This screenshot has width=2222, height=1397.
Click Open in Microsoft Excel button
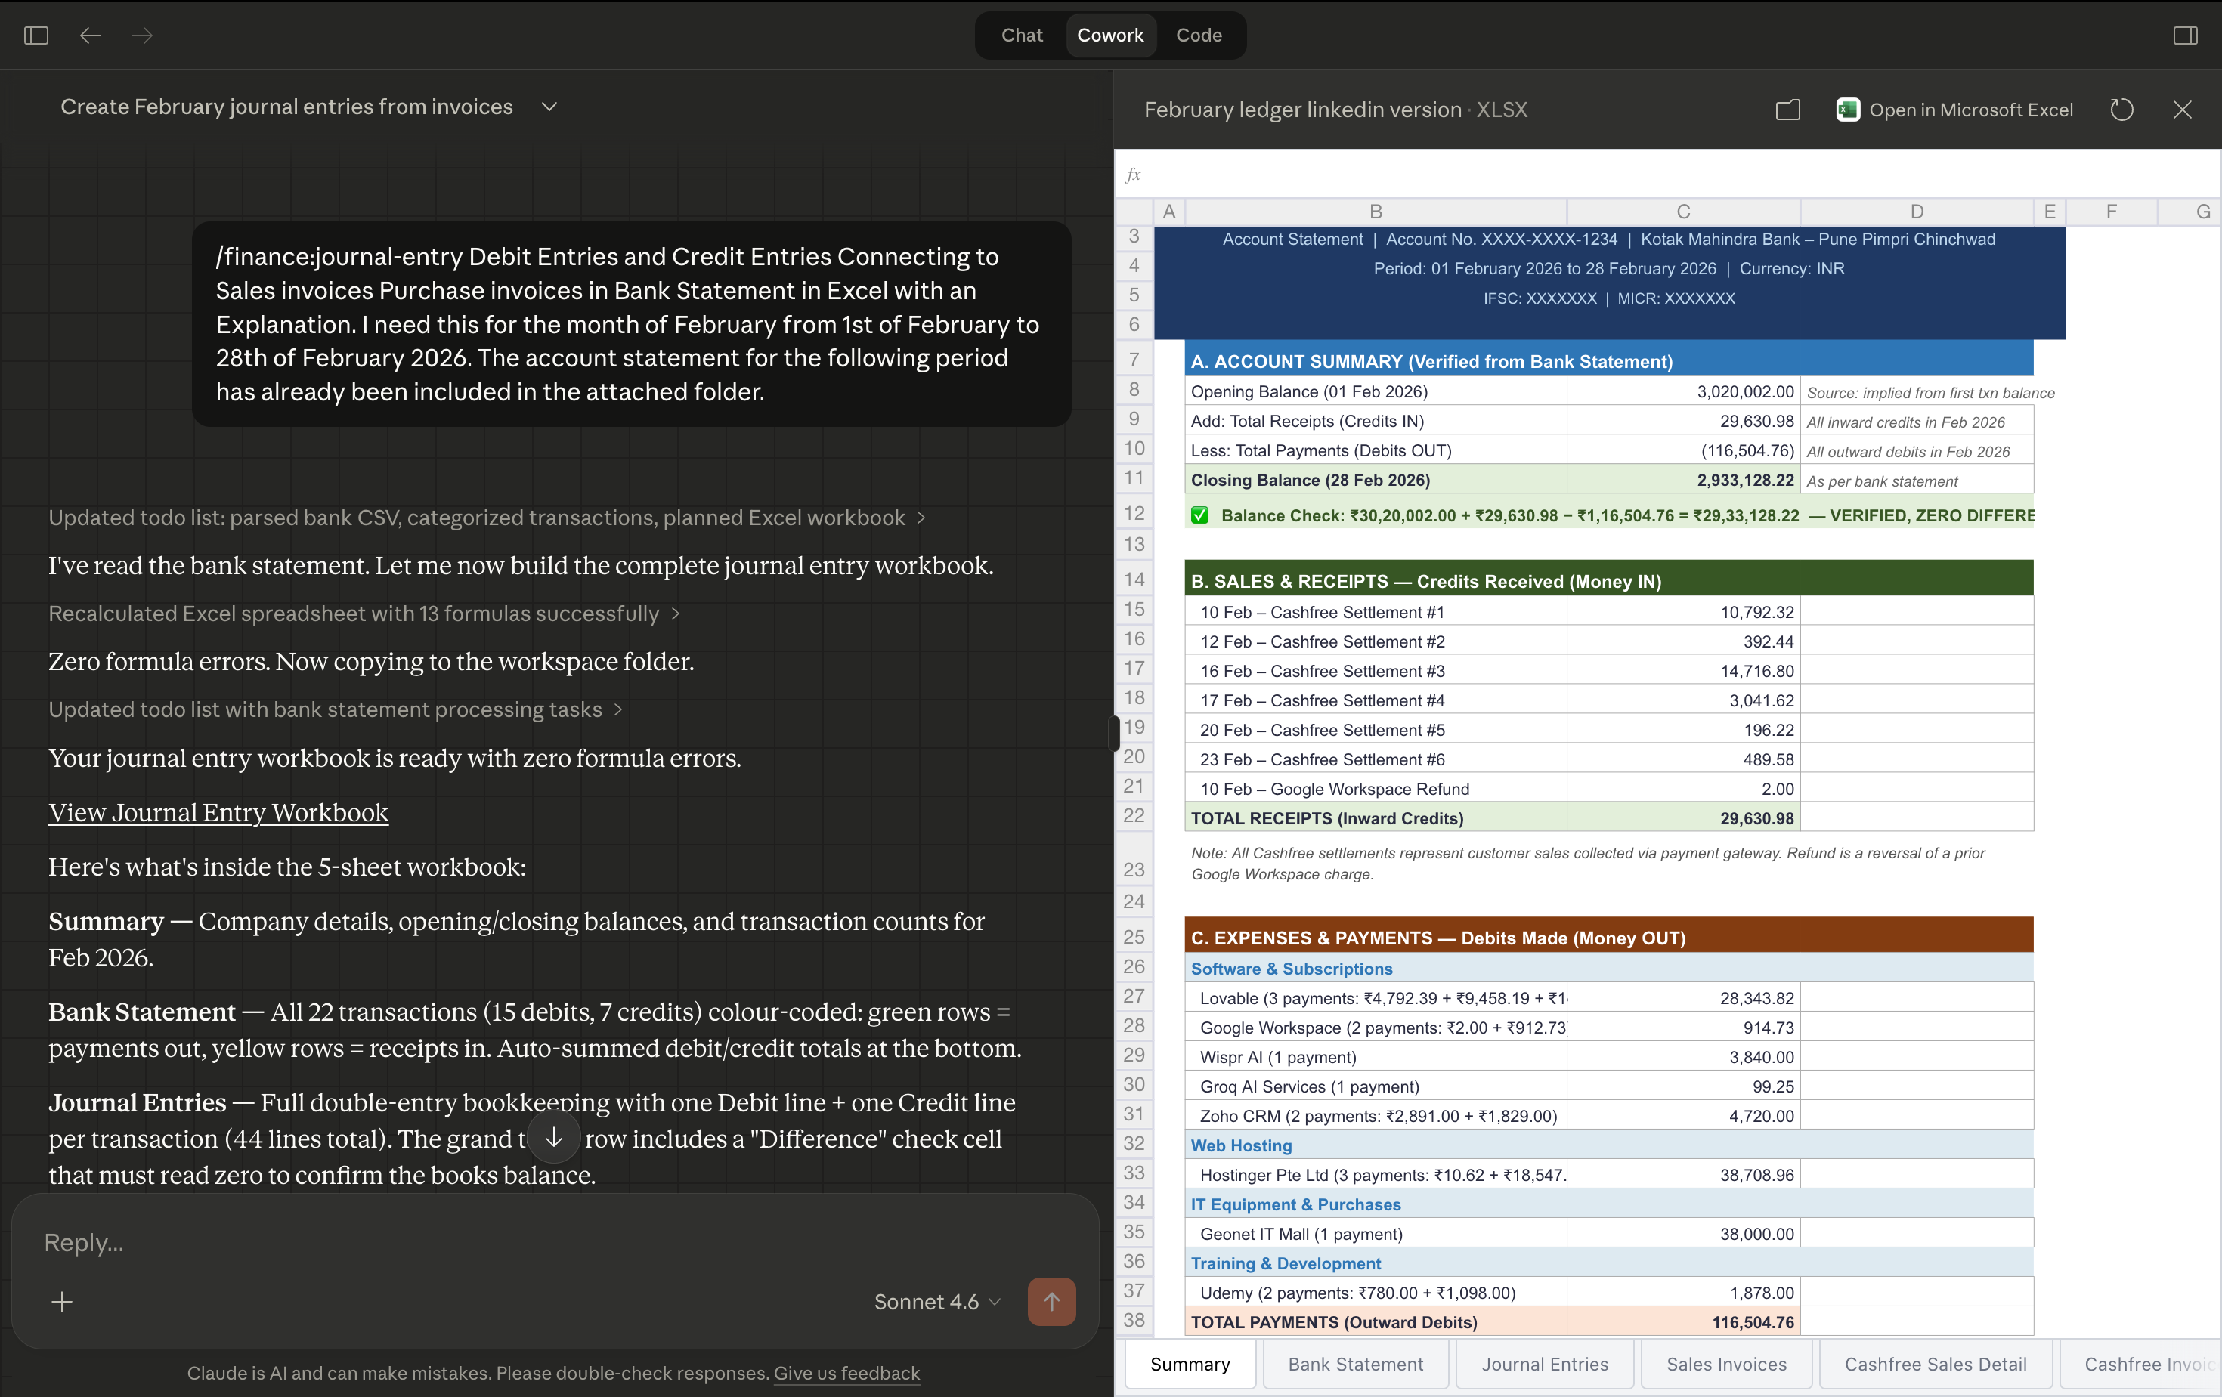(1954, 110)
